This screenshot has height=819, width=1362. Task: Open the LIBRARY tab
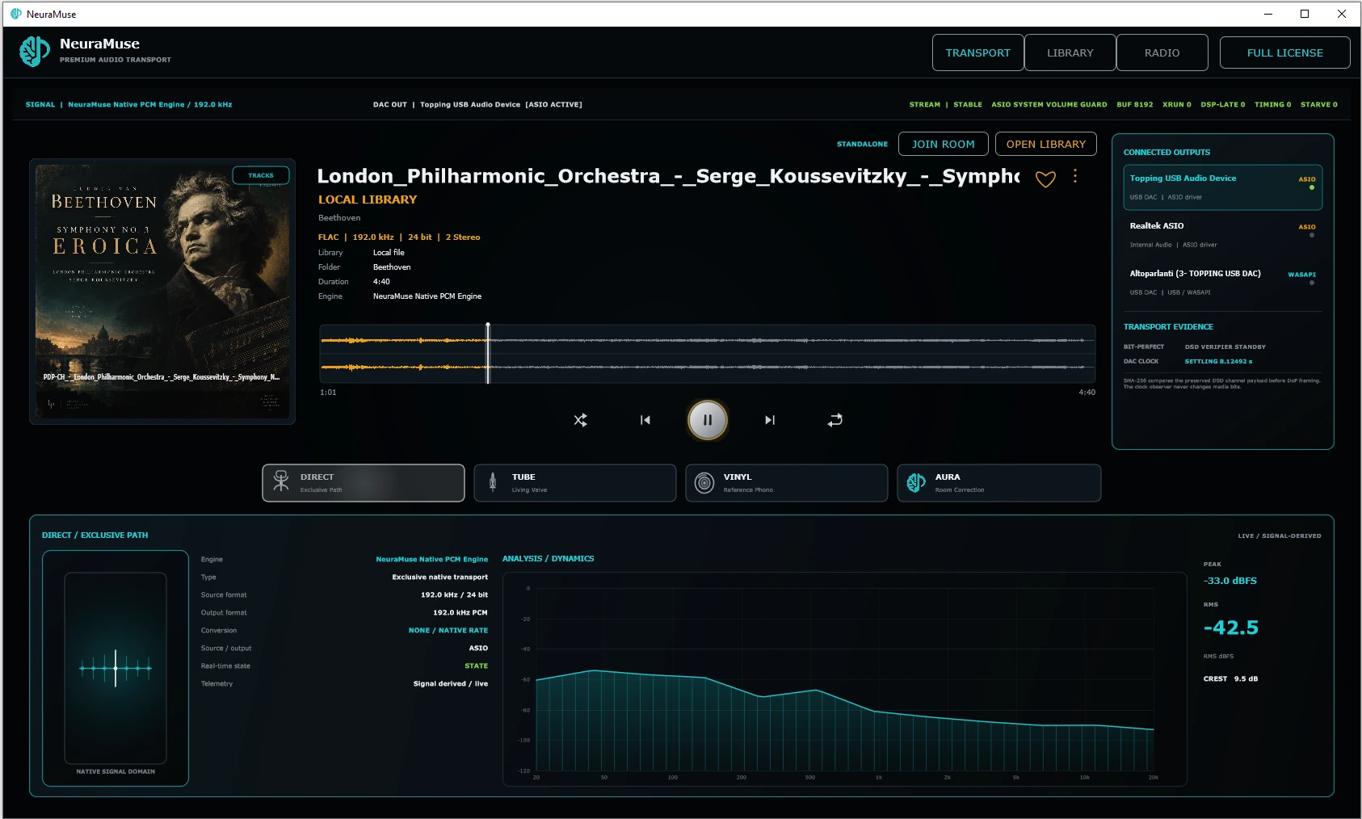pos(1070,52)
